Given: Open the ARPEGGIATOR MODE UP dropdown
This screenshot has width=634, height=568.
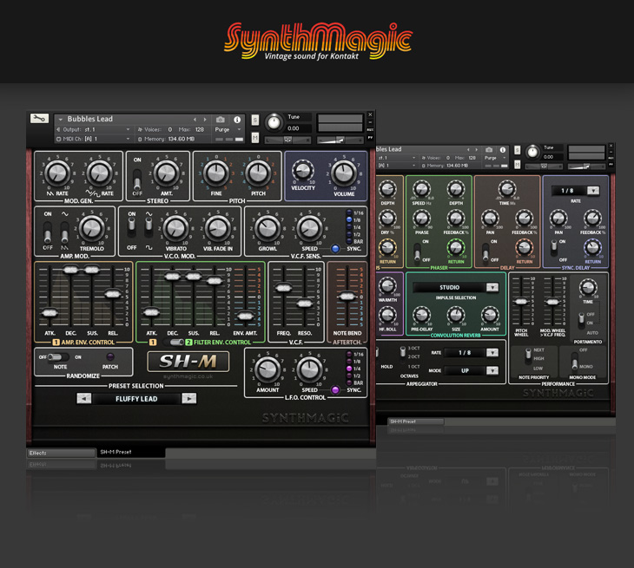Looking at the screenshot, I should coord(492,370).
